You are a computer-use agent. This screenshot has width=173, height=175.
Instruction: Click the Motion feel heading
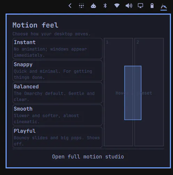36,25
